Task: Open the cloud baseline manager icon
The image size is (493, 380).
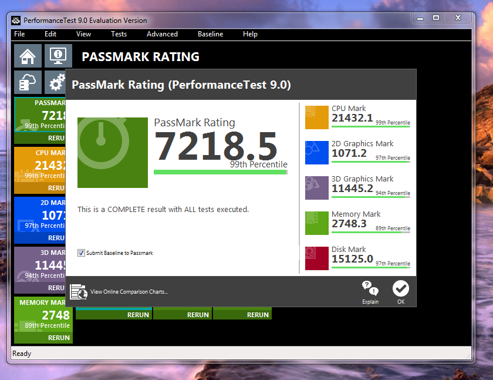Action: [x=28, y=82]
